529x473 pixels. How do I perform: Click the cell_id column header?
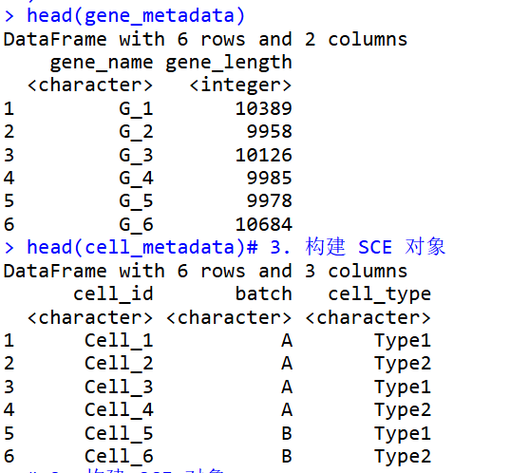113,293
